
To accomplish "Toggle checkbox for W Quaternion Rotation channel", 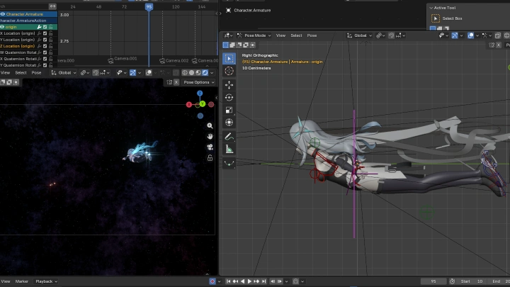I will click(x=45, y=52).
